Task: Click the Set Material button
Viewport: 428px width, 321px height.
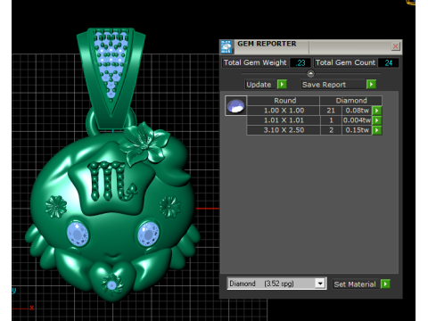Action: click(x=356, y=284)
